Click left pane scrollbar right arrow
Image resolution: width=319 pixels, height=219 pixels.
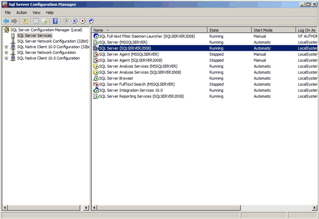87,207
